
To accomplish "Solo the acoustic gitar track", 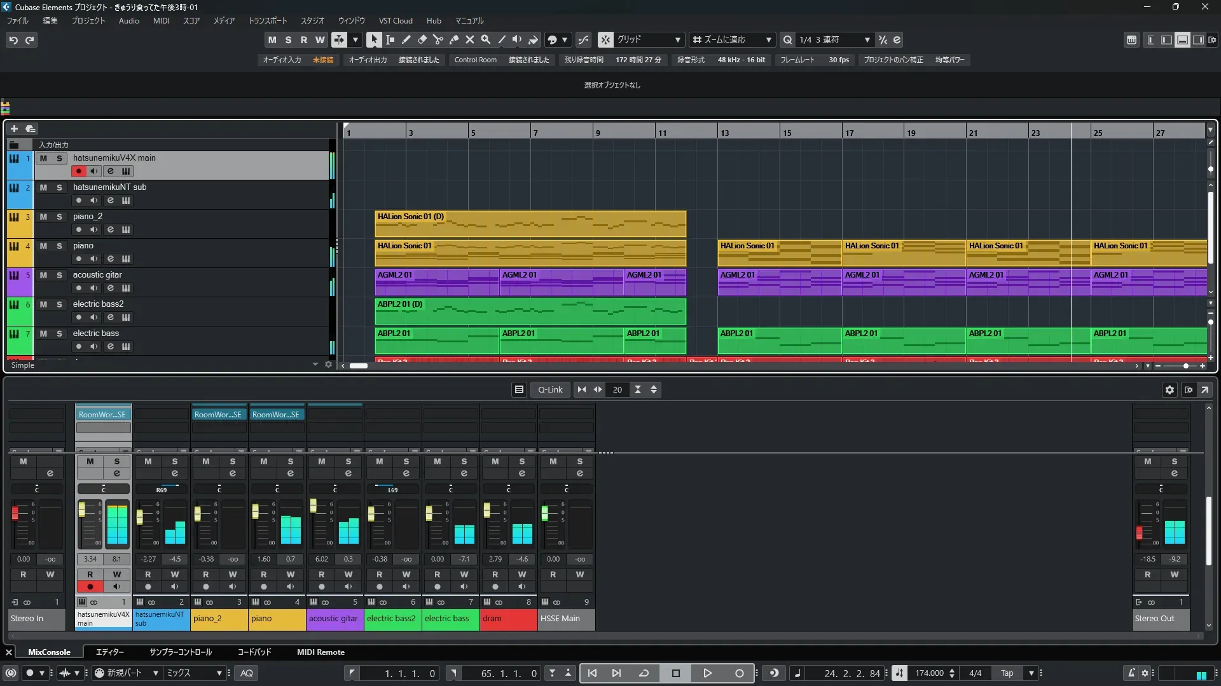I will click(59, 275).
